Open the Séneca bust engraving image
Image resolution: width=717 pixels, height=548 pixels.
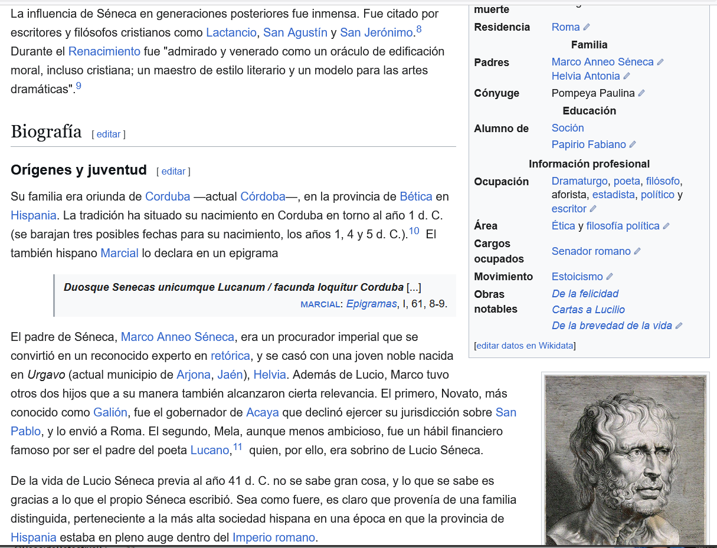pos(625,461)
